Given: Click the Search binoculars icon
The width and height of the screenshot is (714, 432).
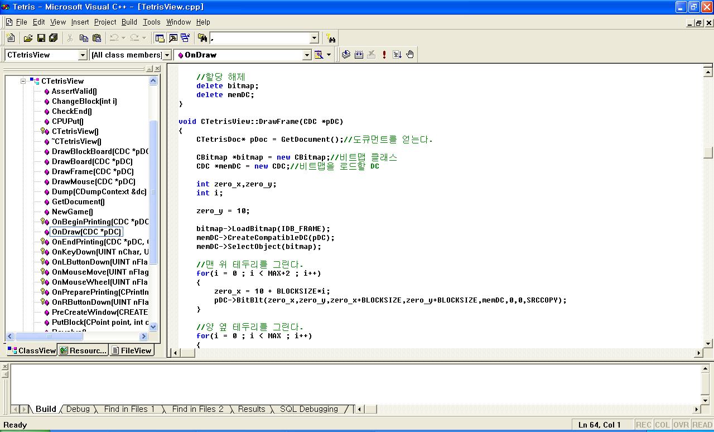Looking at the screenshot, I should (x=331, y=38).
